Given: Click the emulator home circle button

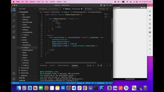Looking at the screenshot, I should click(x=150, y=45).
